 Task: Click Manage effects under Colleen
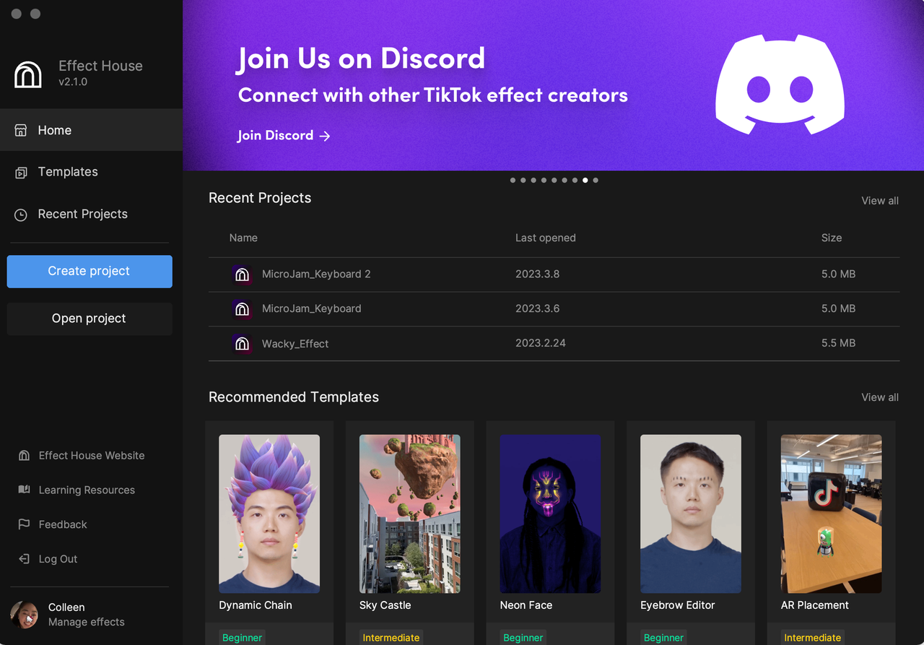[87, 622]
